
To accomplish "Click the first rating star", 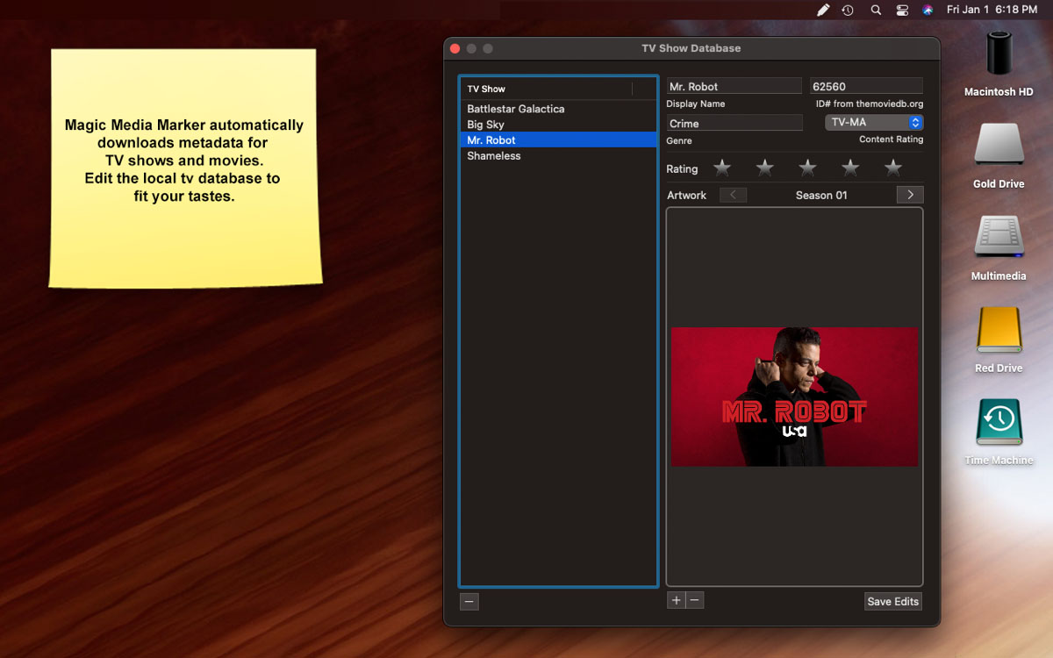I will pyautogui.click(x=721, y=168).
